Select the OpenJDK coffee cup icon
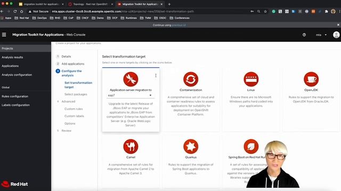The width and height of the screenshot is (341, 191). [311, 79]
